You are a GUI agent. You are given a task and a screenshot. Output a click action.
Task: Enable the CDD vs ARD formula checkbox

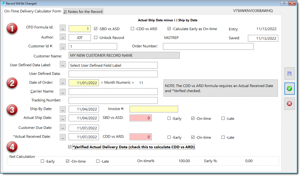[132, 29]
